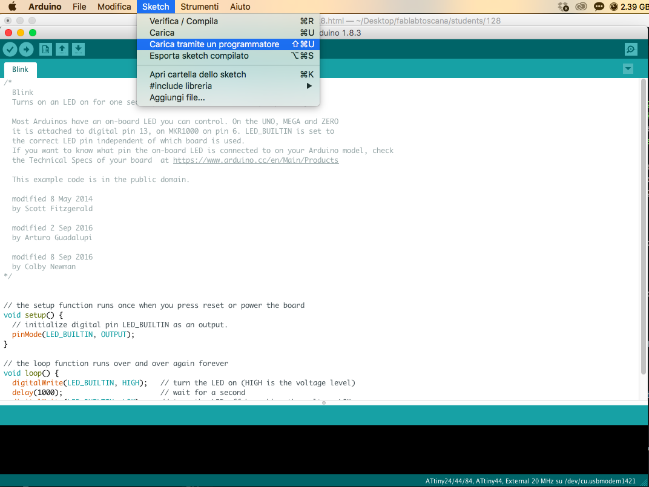Click the '// the setup function runs once' comment
Screen dimensions: 649x487
click(154, 306)
